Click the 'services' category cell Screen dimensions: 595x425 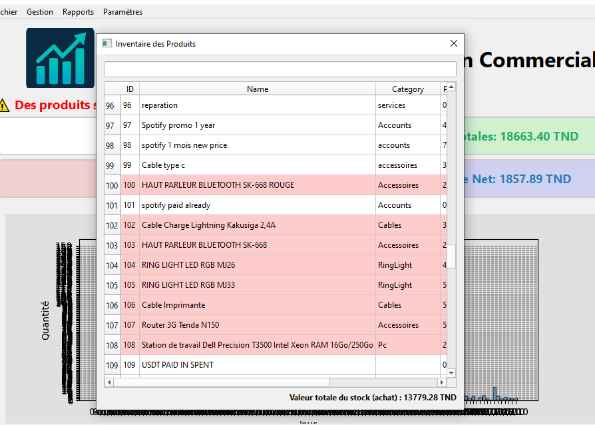(408, 105)
